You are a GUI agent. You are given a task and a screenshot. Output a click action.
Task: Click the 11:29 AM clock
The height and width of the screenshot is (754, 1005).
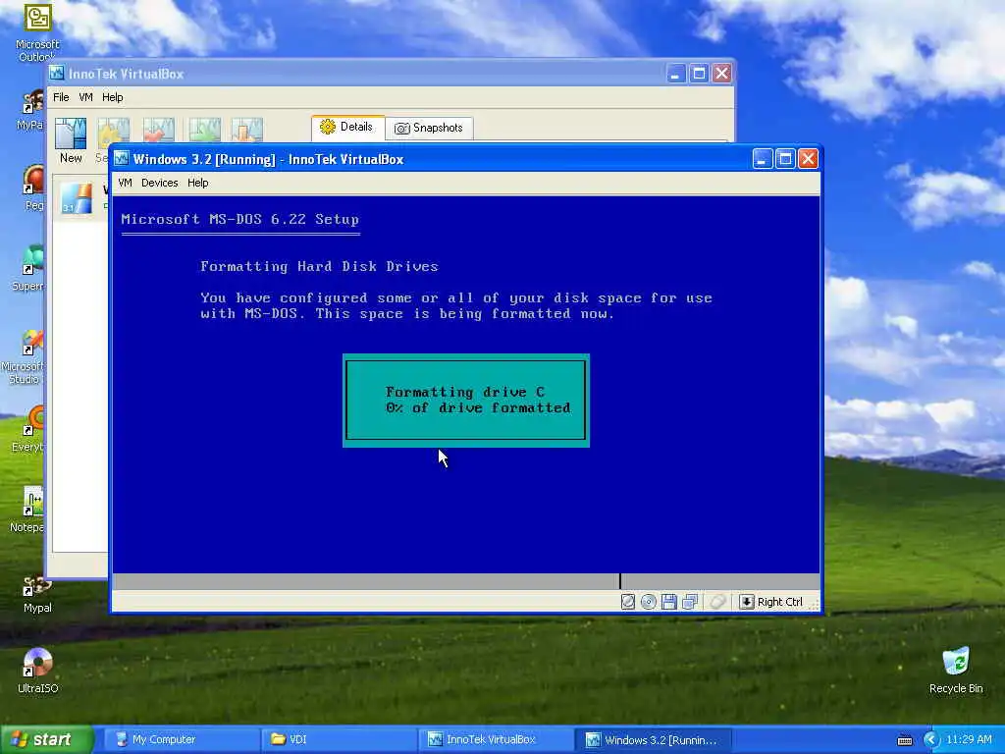coord(969,739)
